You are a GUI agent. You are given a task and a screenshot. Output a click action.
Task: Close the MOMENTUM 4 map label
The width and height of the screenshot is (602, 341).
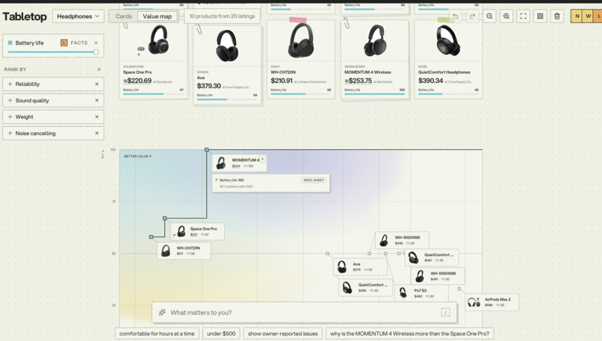click(x=263, y=159)
